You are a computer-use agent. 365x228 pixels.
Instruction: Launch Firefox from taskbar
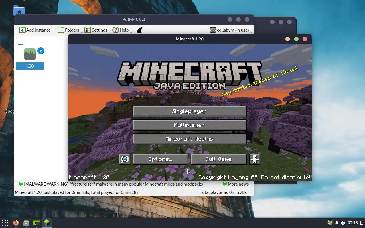(16, 223)
